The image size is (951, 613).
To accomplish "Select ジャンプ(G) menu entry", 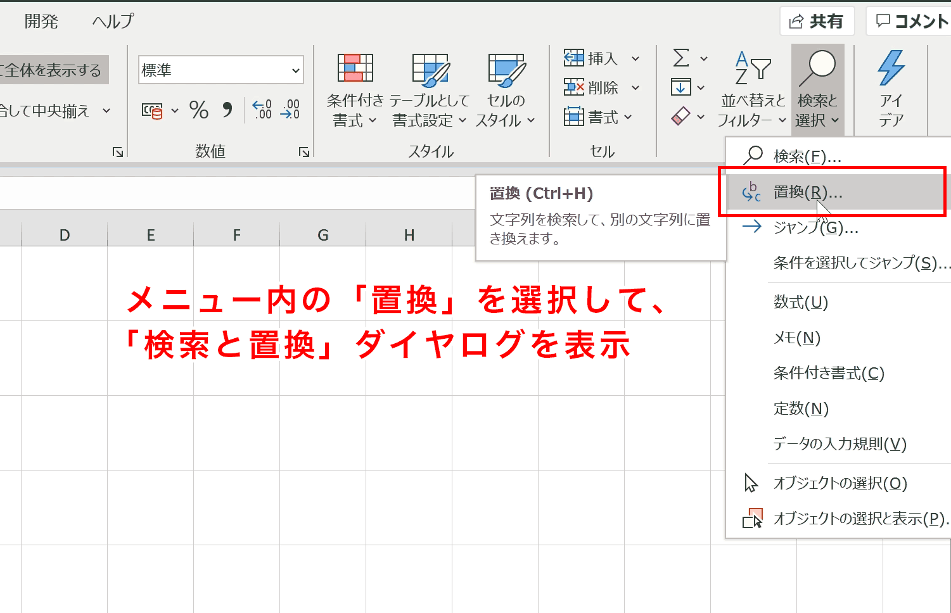I will click(x=838, y=227).
